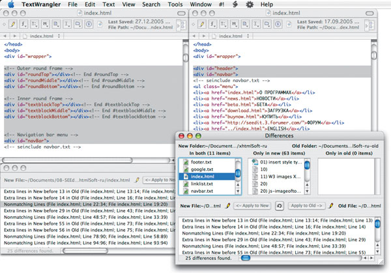Click the pencil icon in left editor toolbar

tap(12, 25)
